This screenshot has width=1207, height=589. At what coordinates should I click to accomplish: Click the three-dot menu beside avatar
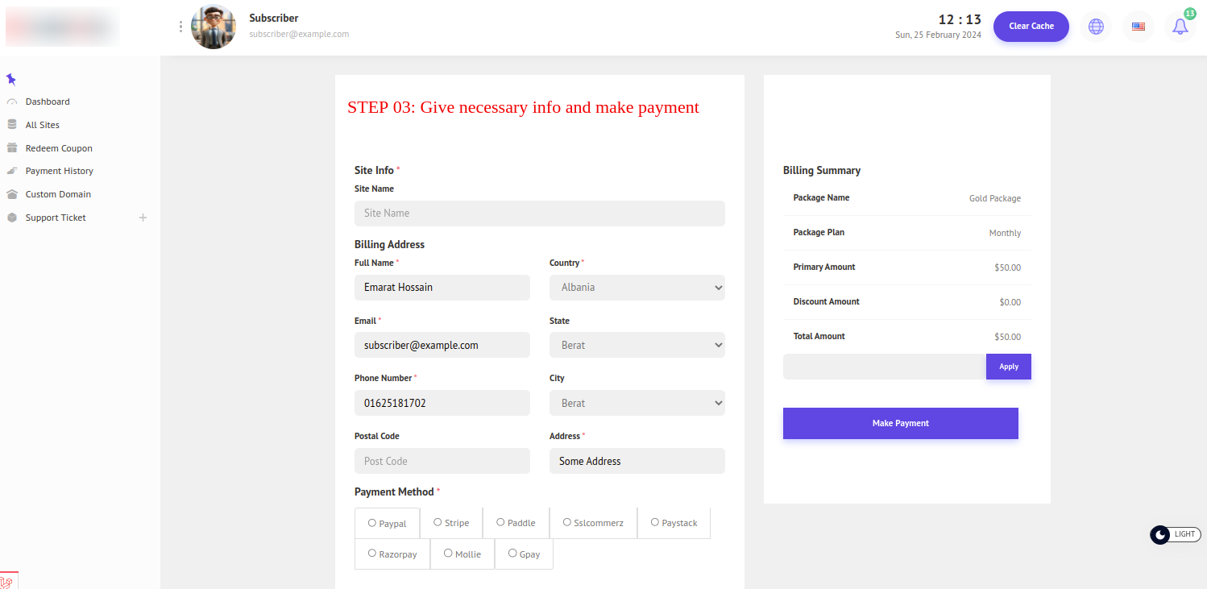180,27
